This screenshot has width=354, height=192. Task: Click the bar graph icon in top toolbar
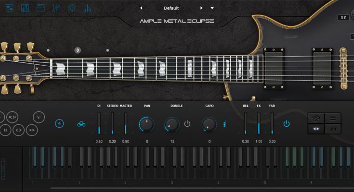tap(87, 8)
